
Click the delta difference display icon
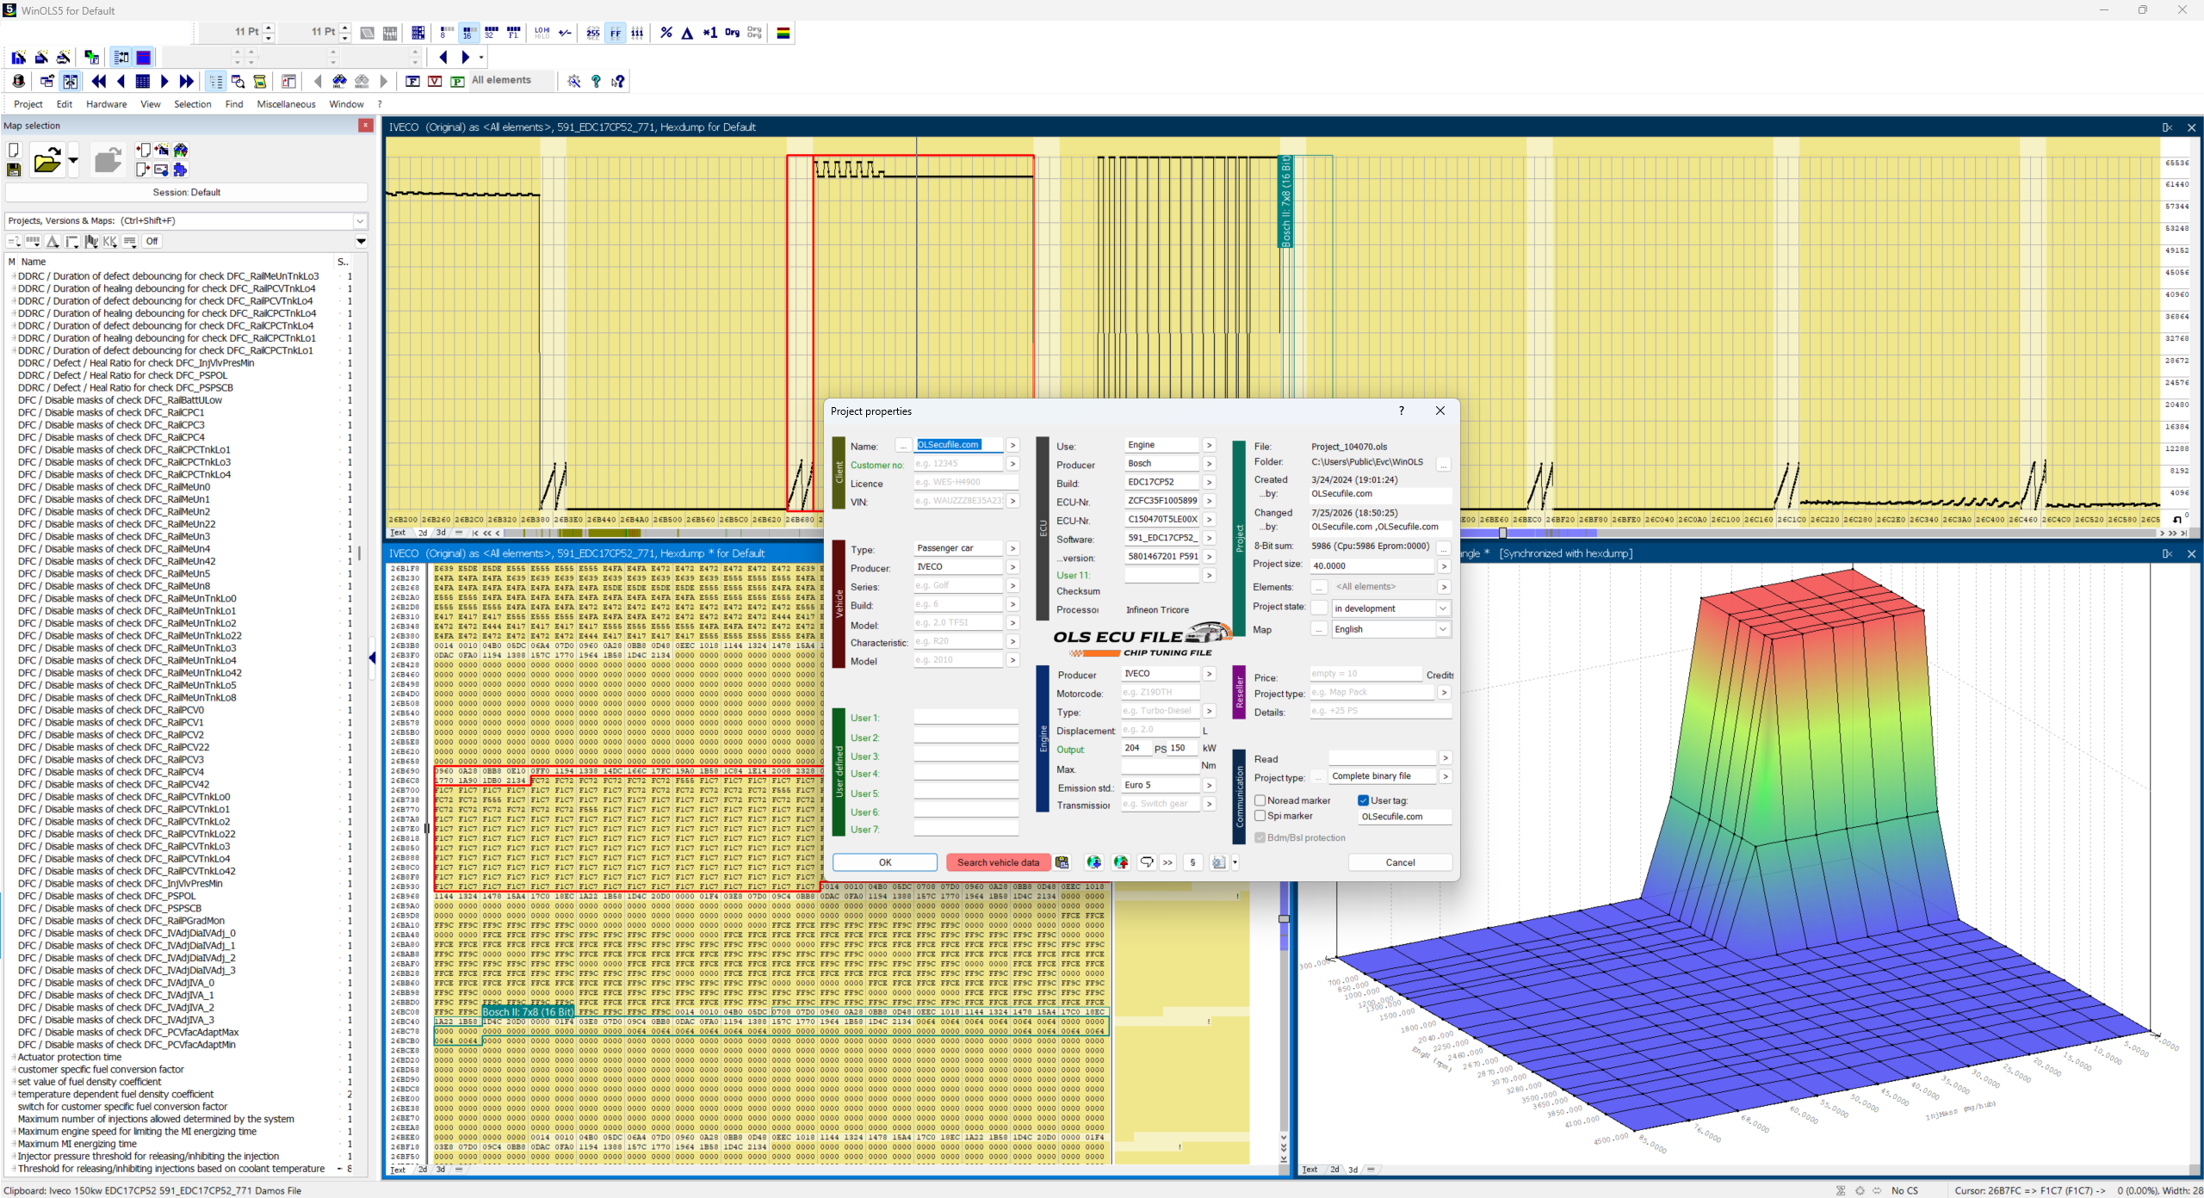tap(687, 33)
